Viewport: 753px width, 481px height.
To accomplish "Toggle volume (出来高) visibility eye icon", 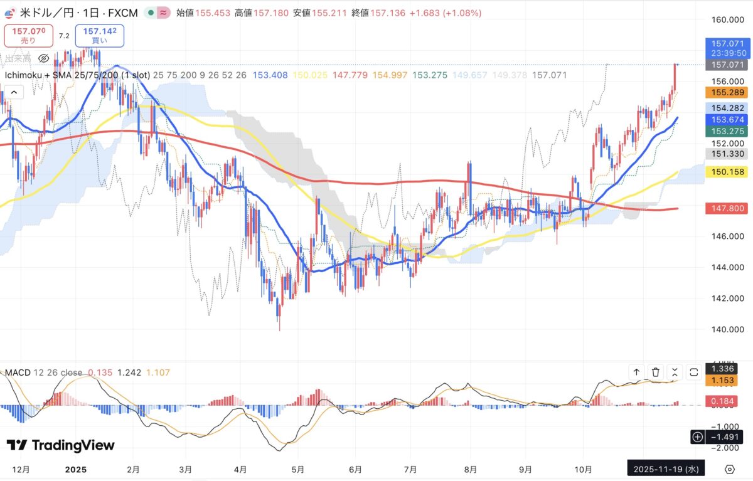I will click(x=43, y=58).
